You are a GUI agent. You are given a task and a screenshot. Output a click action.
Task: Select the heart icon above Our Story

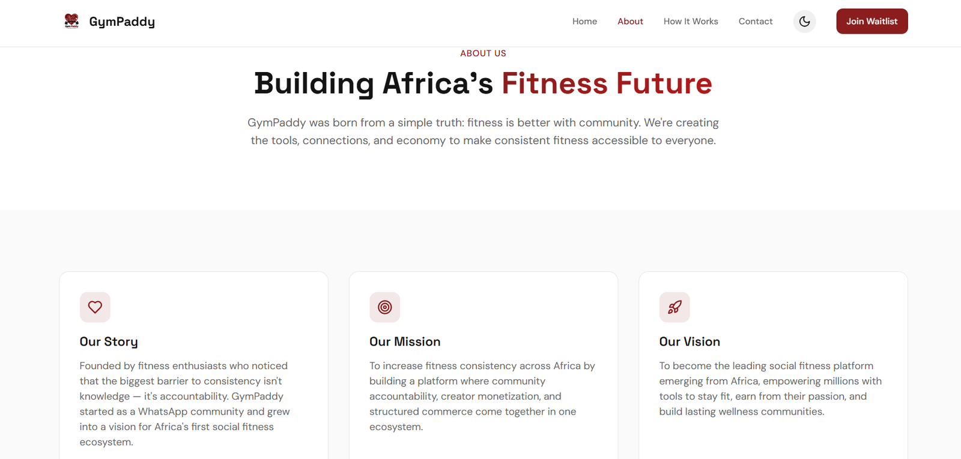[x=95, y=307]
